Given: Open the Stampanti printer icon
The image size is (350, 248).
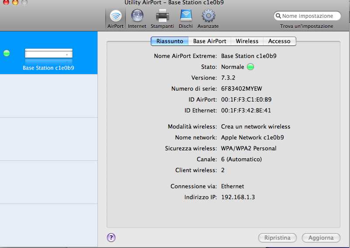Looking at the screenshot, I should pos(162,16).
